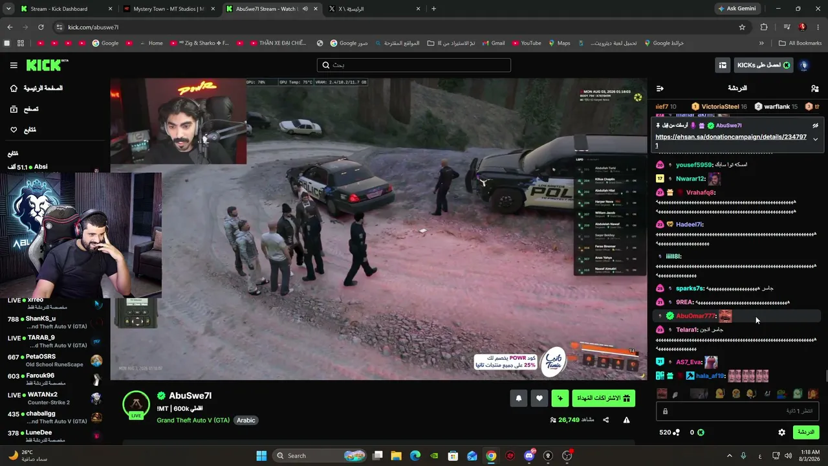The image size is (828, 466).
Task: Switch to the Mystery Town - MT Studios tab
Action: click(x=169, y=9)
